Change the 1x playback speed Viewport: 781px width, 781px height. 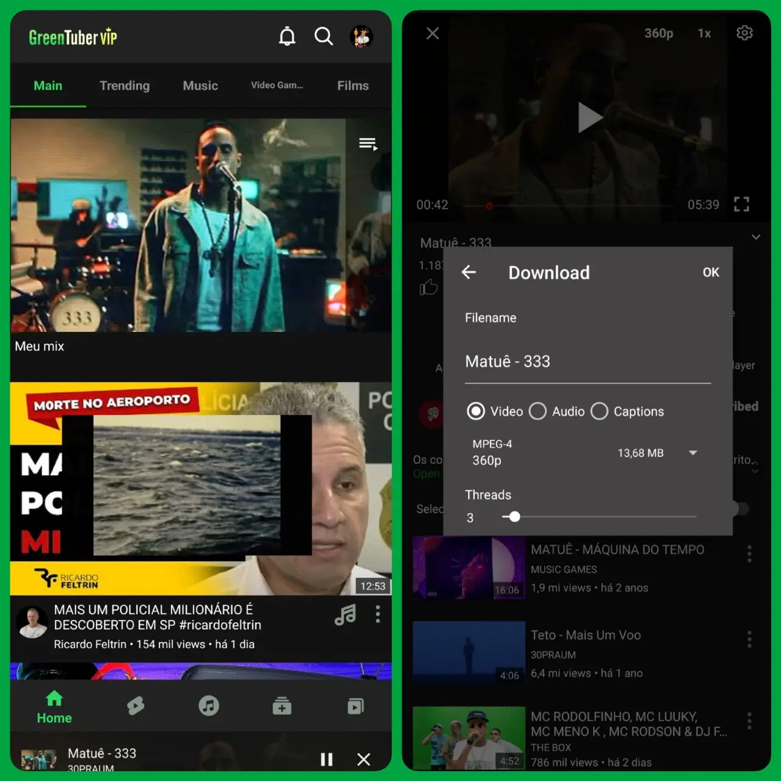coord(704,34)
